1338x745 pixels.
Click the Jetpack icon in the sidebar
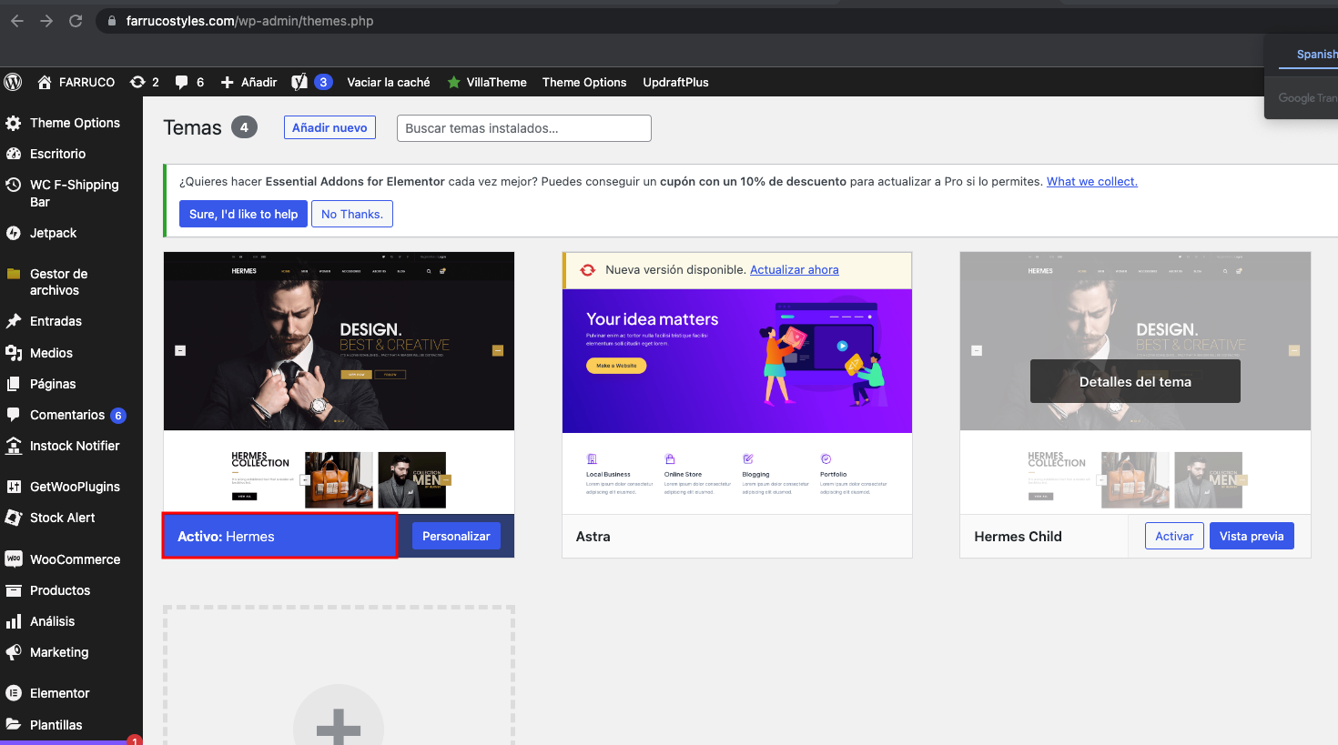(14, 233)
